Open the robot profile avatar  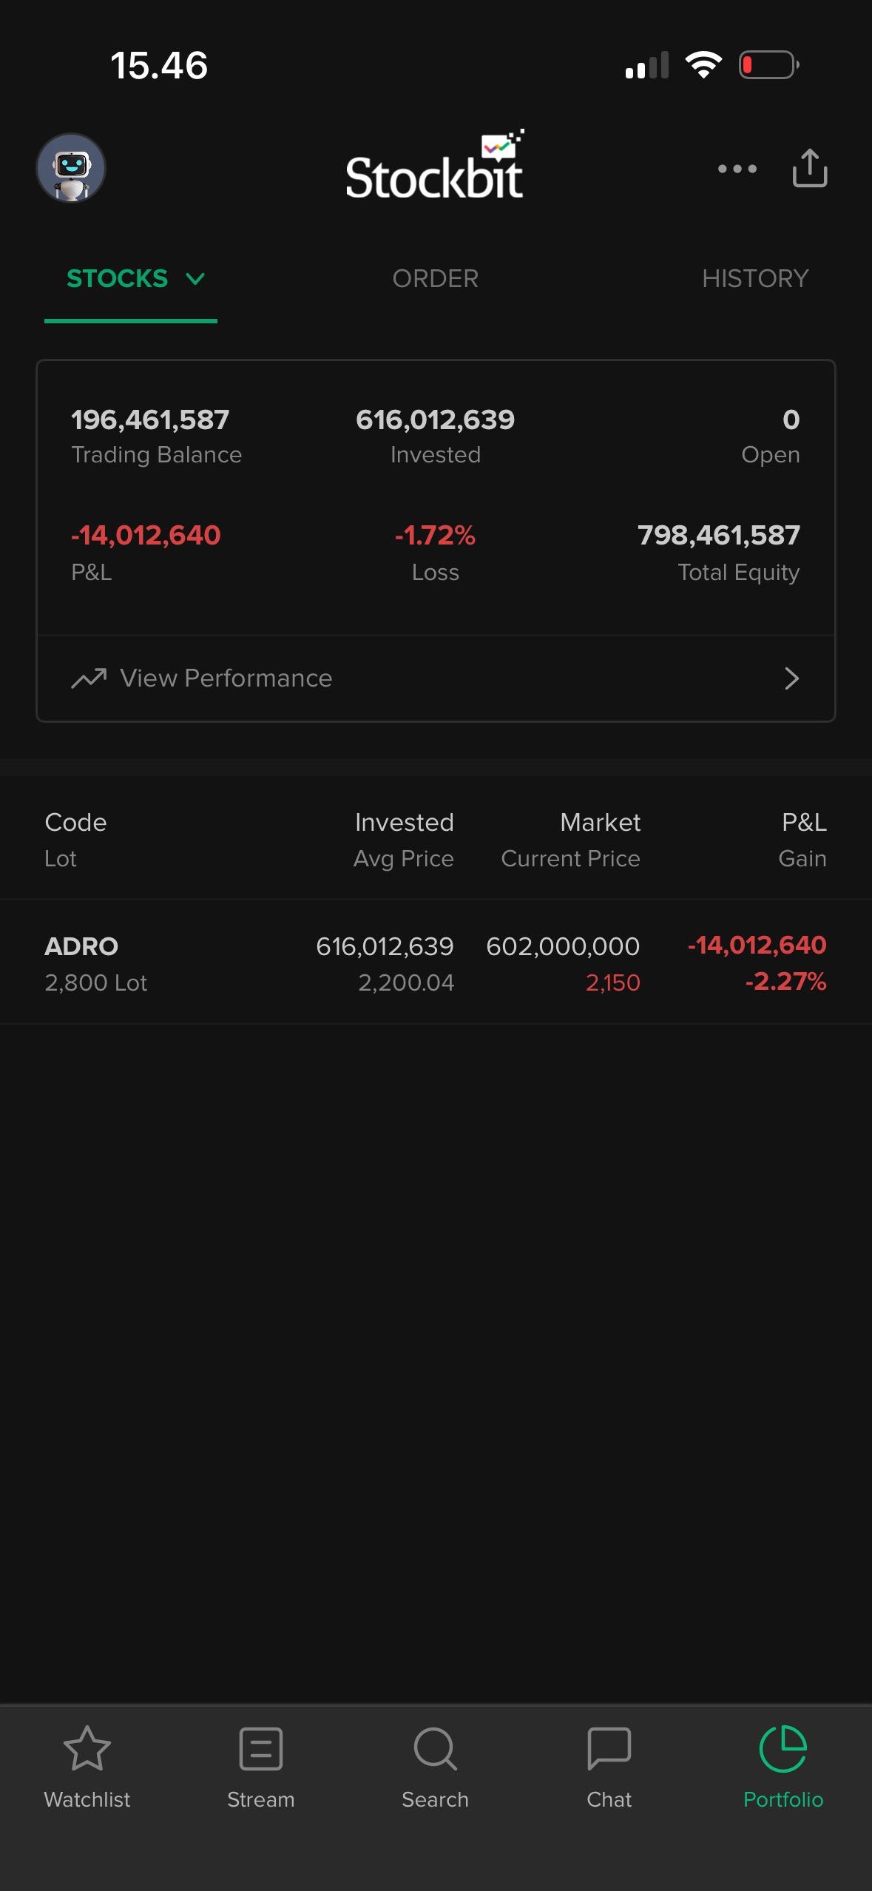[x=71, y=168]
